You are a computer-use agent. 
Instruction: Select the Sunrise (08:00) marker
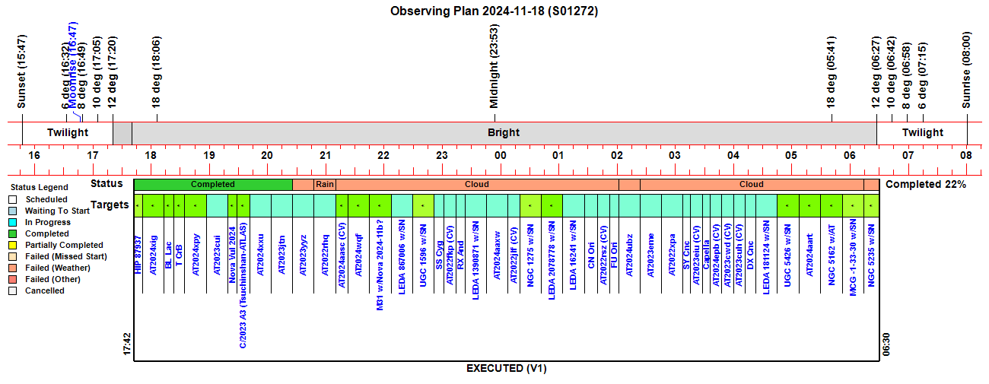(x=967, y=70)
